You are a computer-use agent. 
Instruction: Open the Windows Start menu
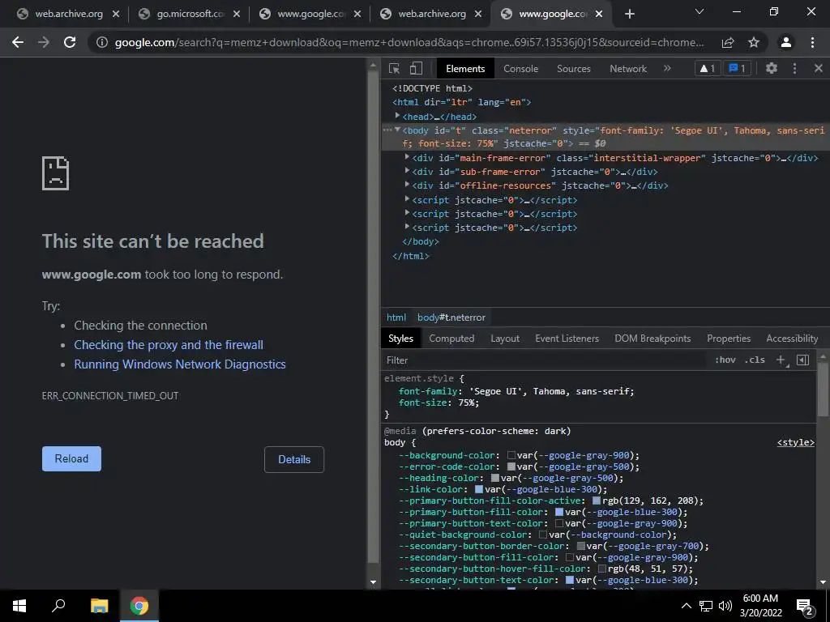click(x=19, y=606)
